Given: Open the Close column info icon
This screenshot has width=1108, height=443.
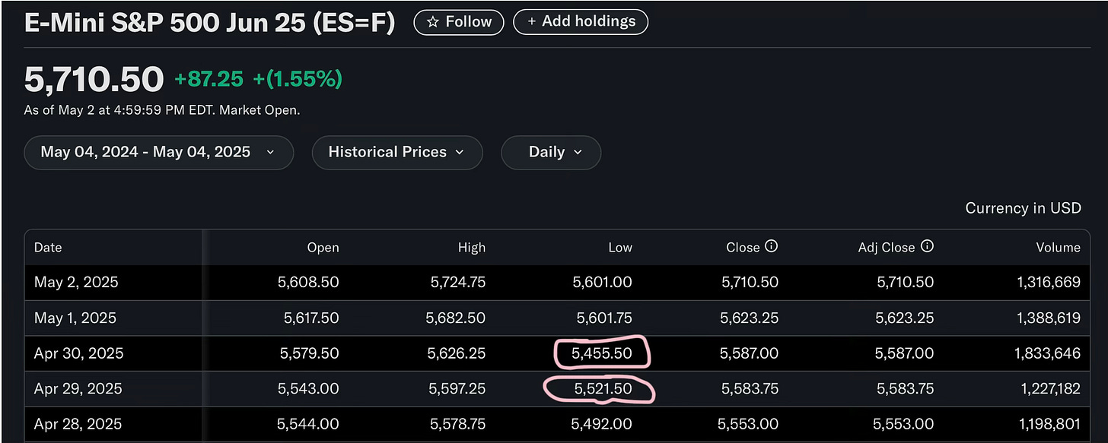Looking at the screenshot, I should pyautogui.click(x=771, y=246).
